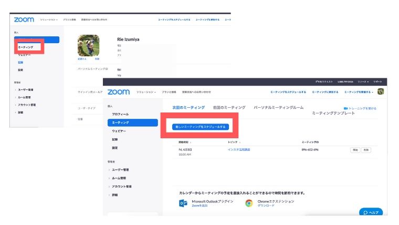Click 開始 button for インスタ活用講座 meeting
This screenshot has width=399, height=225.
tap(355, 150)
